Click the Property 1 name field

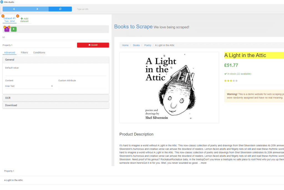coord(37,45)
